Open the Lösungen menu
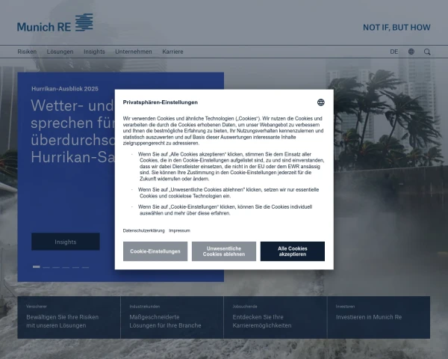The height and width of the screenshot is (359, 448). pos(60,52)
